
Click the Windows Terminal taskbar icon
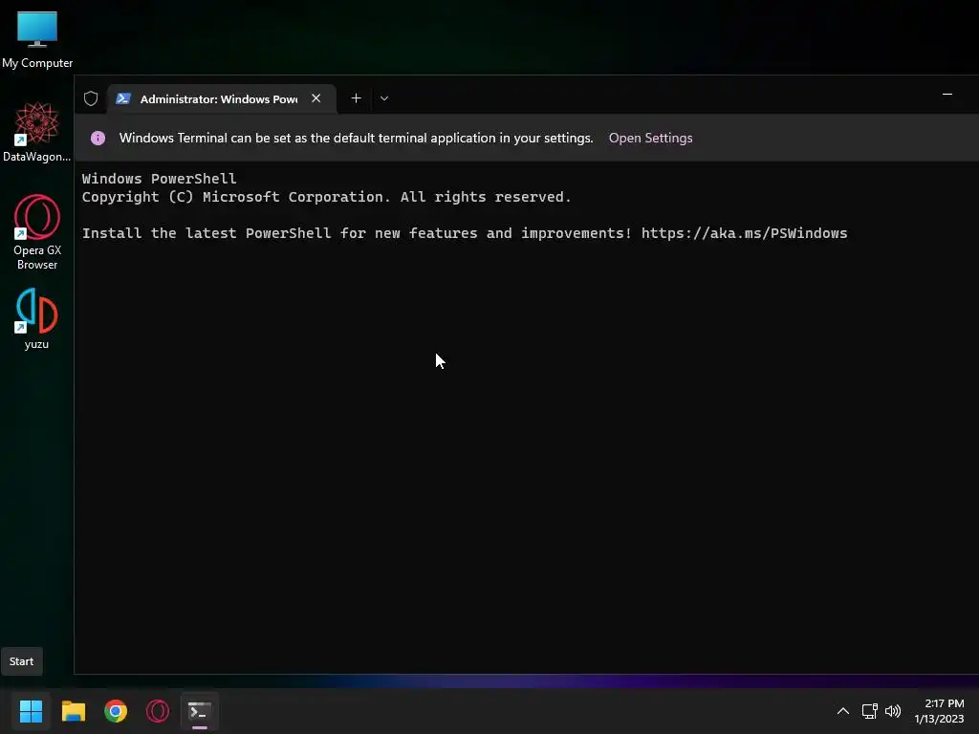pyautogui.click(x=200, y=711)
